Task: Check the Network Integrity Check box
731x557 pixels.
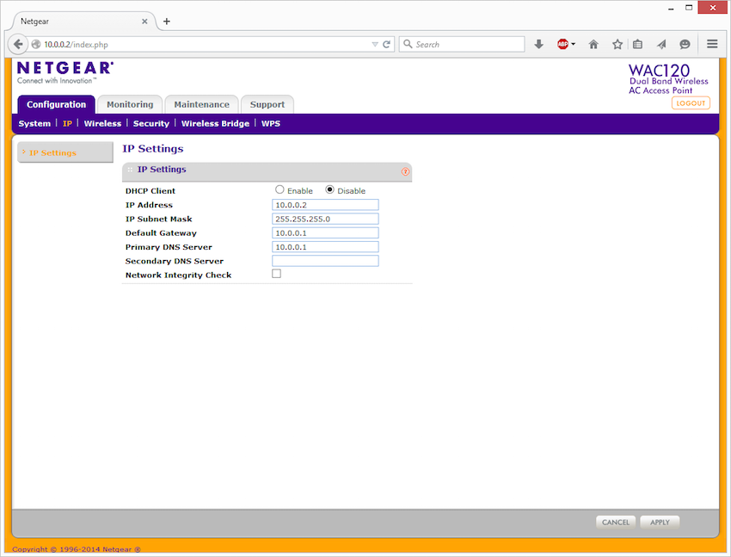Action: [276, 274]
